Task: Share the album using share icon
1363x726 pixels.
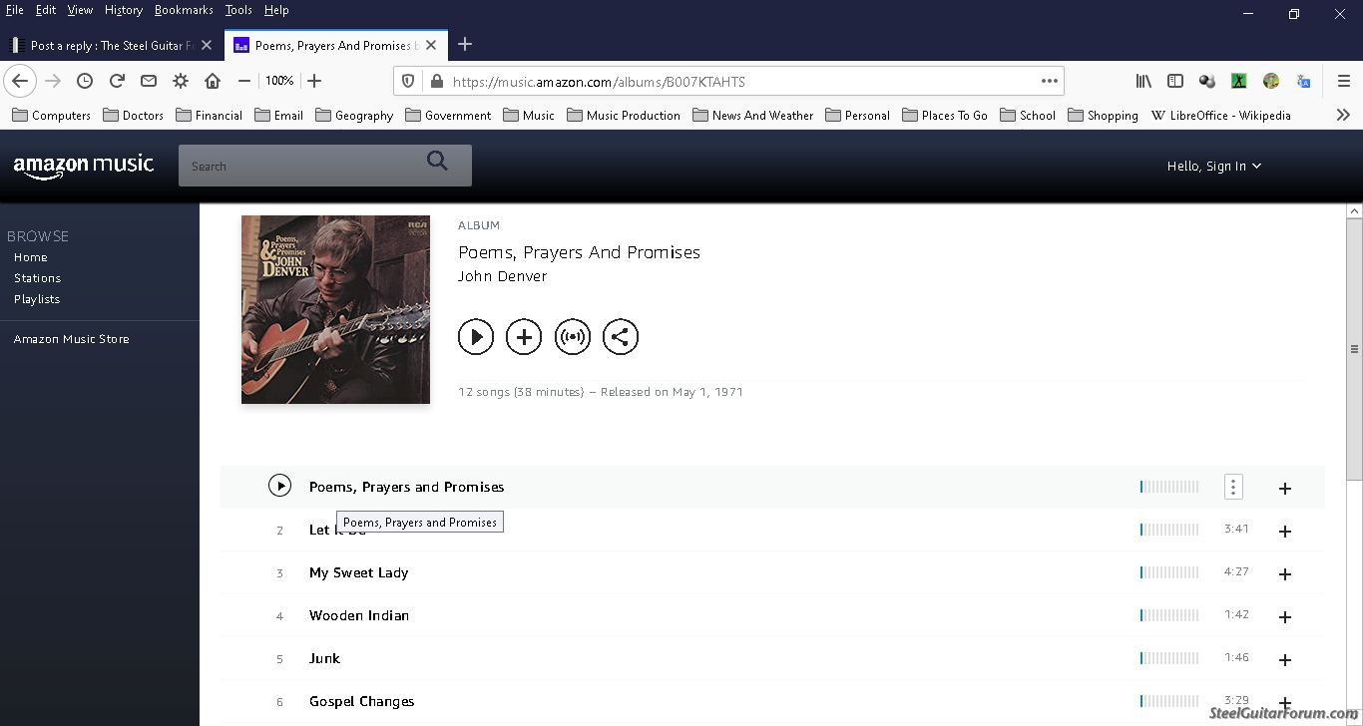Action: click(x=620, y=337)
